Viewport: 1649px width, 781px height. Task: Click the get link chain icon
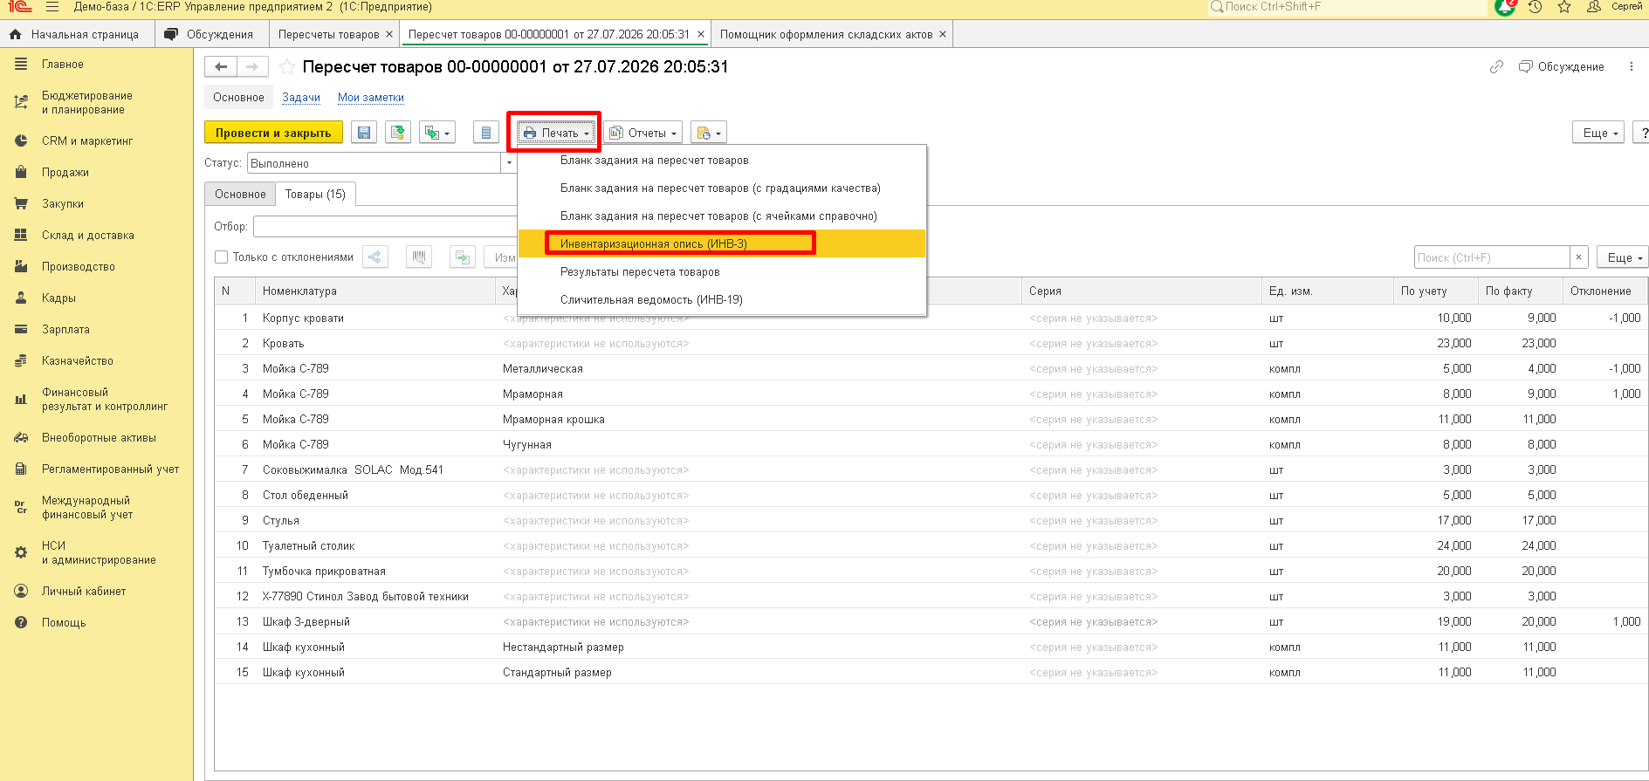tap(1496, 66)
